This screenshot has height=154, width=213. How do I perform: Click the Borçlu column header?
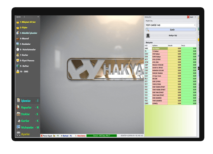pyautogui.click(x=189, y=46)
